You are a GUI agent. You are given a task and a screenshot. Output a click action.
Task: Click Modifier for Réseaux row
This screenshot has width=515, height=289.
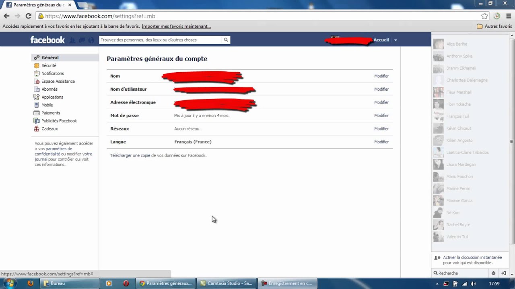tap(381, 129)
